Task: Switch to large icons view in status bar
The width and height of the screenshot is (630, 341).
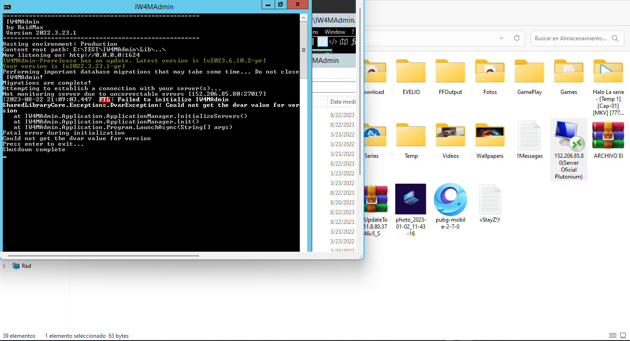Action: [x=623, y=336]
